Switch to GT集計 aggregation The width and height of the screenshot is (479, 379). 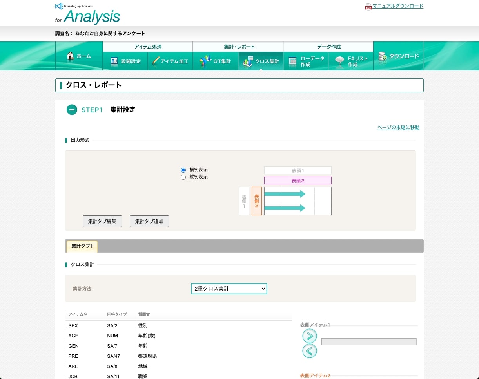click(x=215, y=61)
